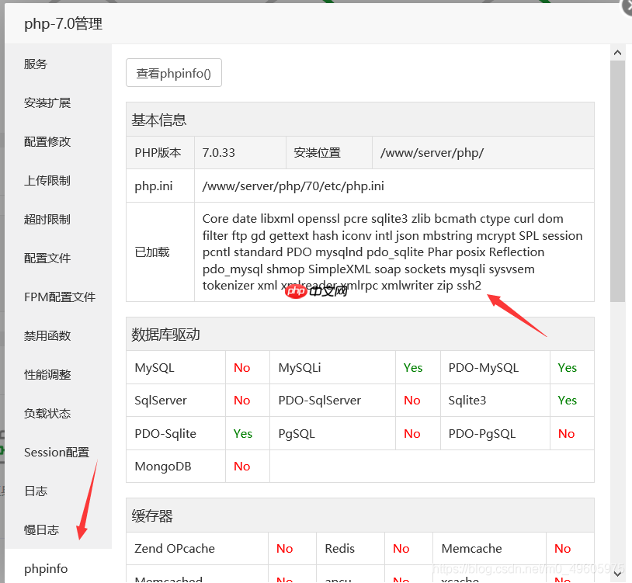The image size is (632, 583).
Task: Select 禁用函数 in the sidebar
Action: tap(47, 335)
